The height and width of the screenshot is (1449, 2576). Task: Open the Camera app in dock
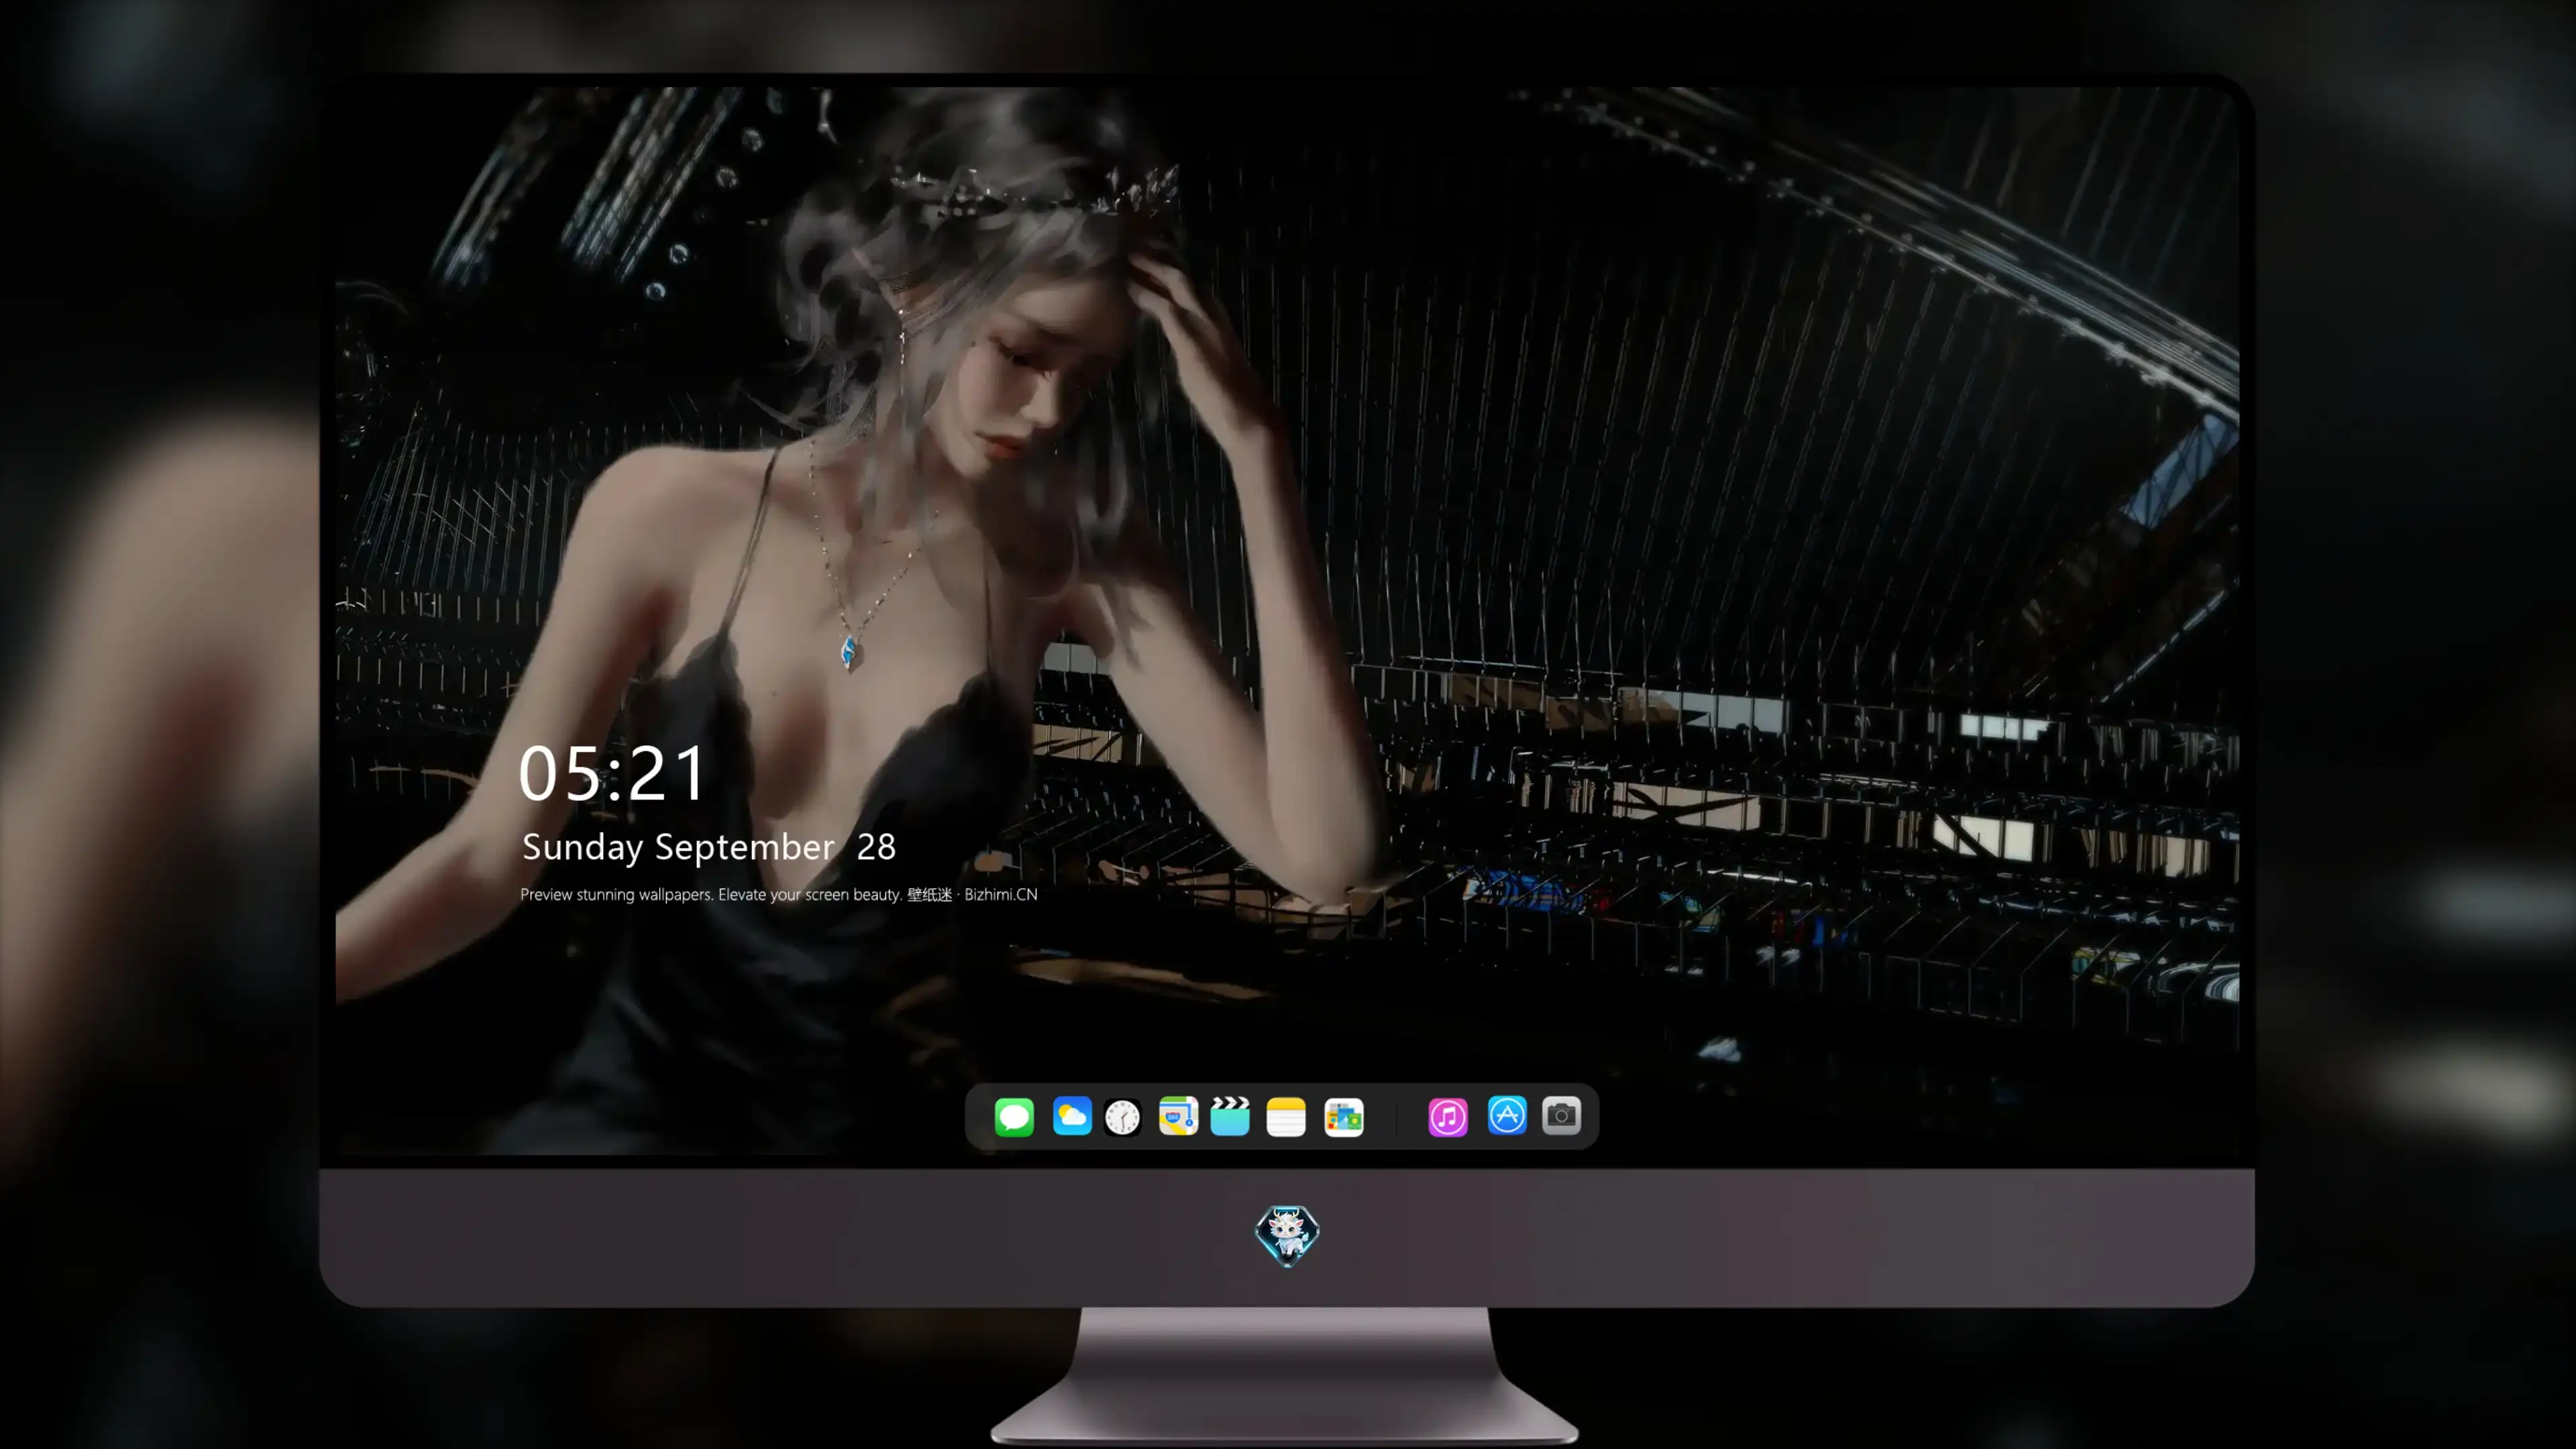click(x=1562, y=1116)
